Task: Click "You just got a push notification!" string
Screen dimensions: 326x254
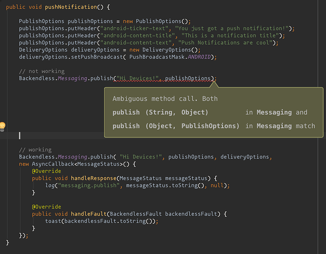Action: (232, 28)
